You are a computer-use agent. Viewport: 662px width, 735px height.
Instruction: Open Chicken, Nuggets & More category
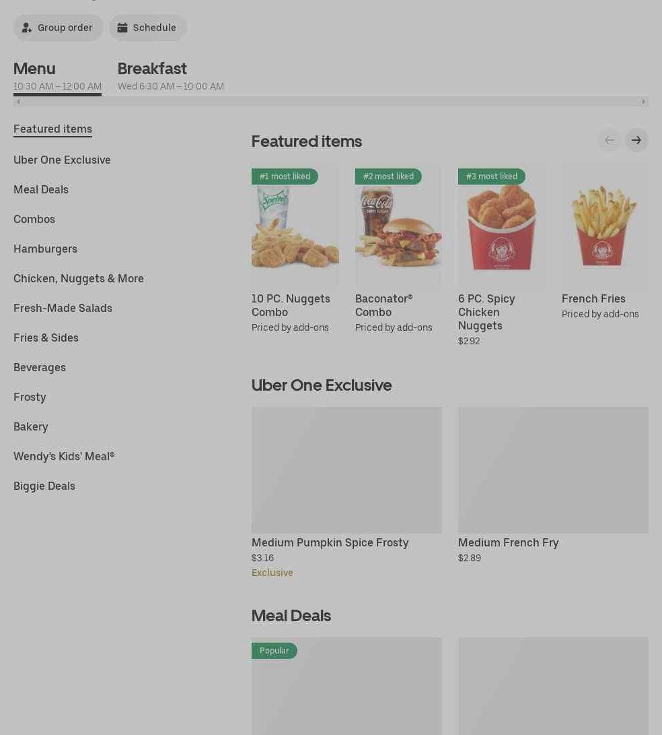click(x=79, y=278)
